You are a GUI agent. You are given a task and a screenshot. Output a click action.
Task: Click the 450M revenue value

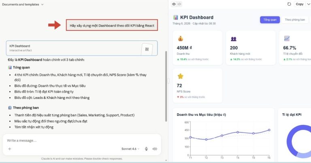[x=184, y=48]
